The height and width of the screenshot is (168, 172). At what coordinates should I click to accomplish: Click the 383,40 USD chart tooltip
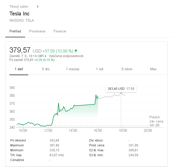pyautogui.click(x=121, y=89)
